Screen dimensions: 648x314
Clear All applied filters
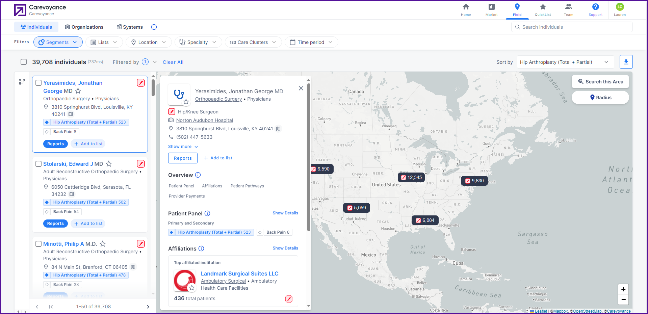[x=173, y=62]
